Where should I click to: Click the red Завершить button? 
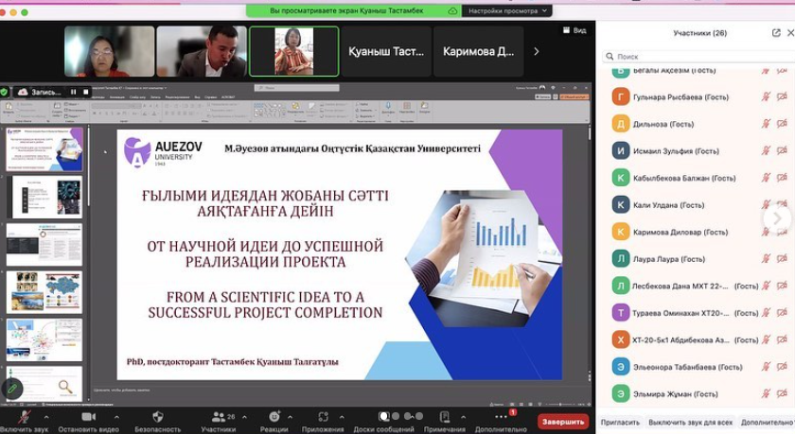point(563,422)
